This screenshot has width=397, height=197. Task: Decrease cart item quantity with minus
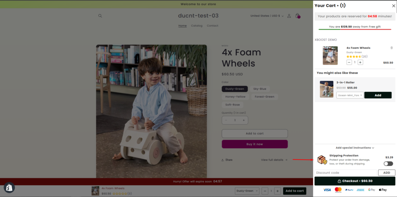click(x=349, y=62)
